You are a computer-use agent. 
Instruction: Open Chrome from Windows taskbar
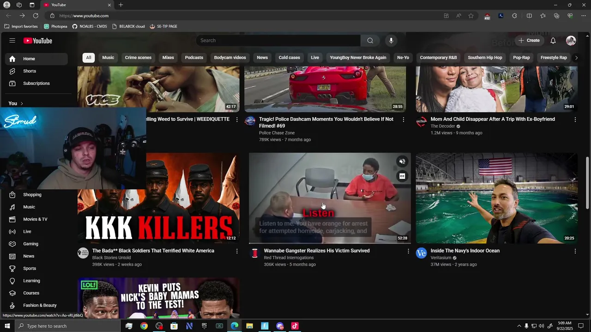point(144,326)
